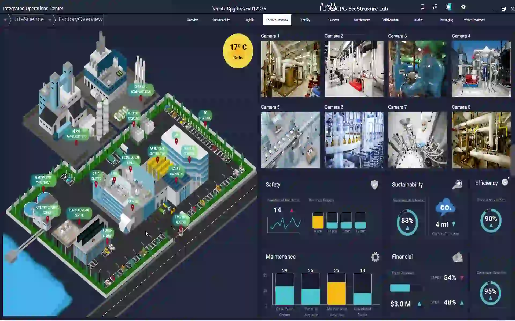
Task: Open the Sustainability panel icon
Action: click(x=457, y=184)
